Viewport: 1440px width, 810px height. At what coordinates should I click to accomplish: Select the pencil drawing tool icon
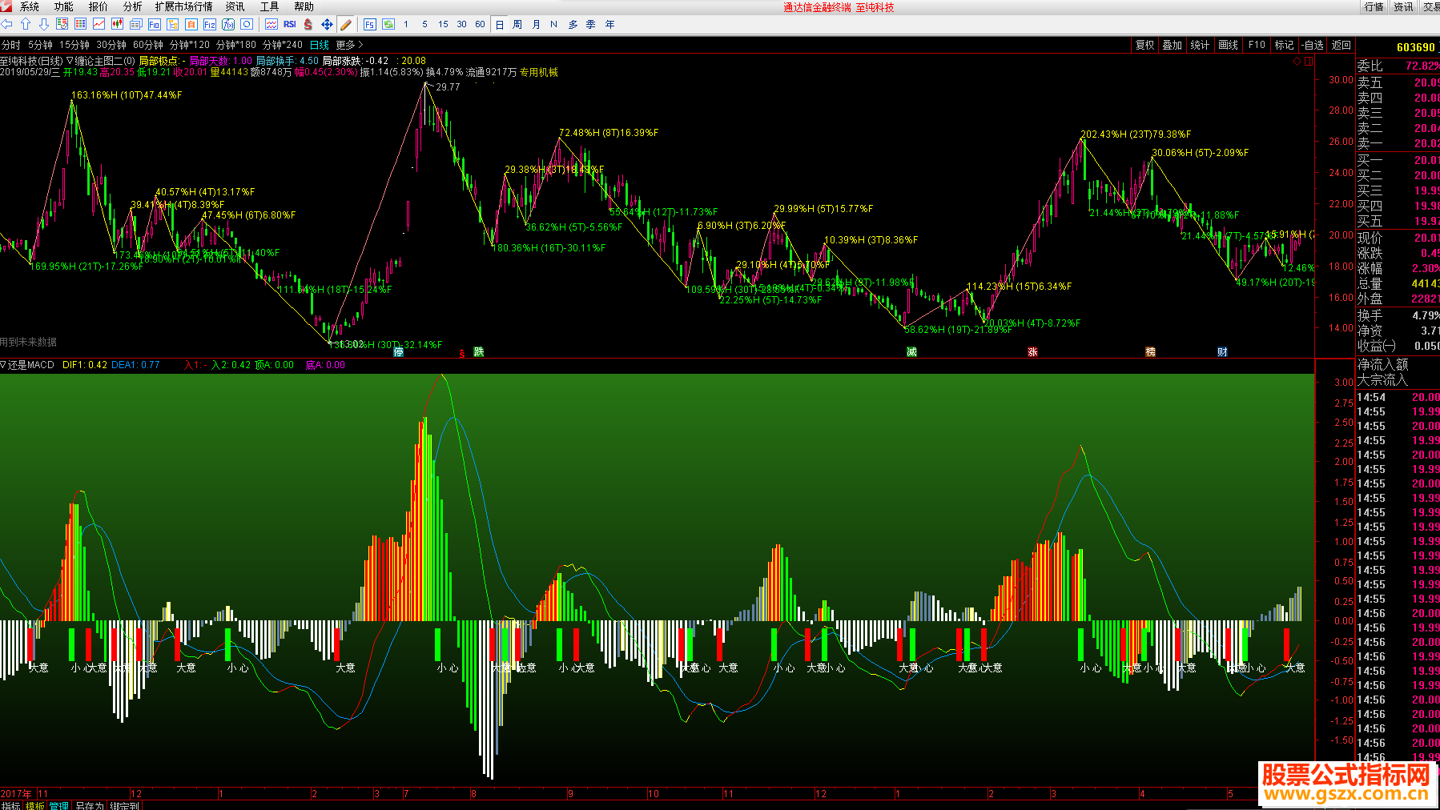coord(345,24)
